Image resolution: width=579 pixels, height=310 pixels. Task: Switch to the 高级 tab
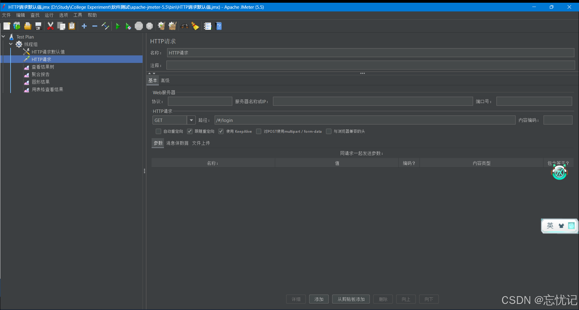tap(165, 80)
